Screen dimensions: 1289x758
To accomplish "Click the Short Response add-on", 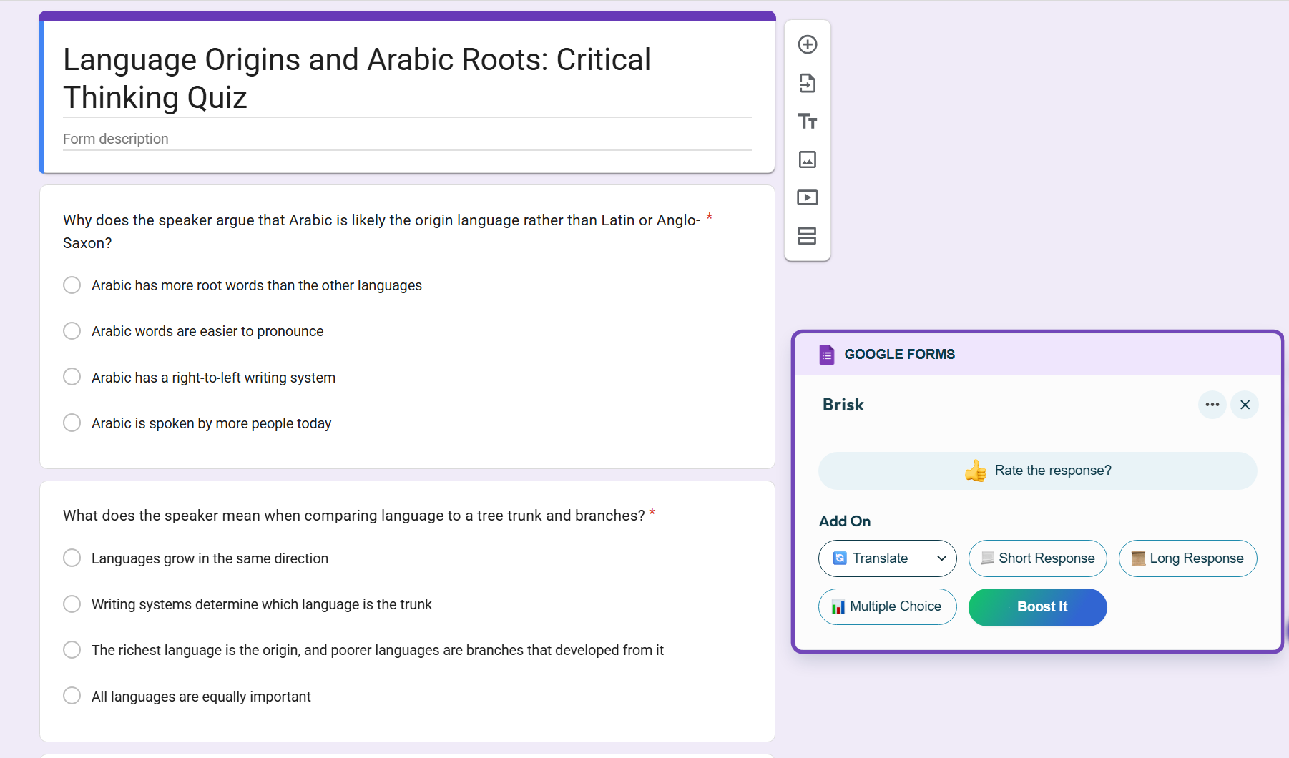I will coord(1037,558).
